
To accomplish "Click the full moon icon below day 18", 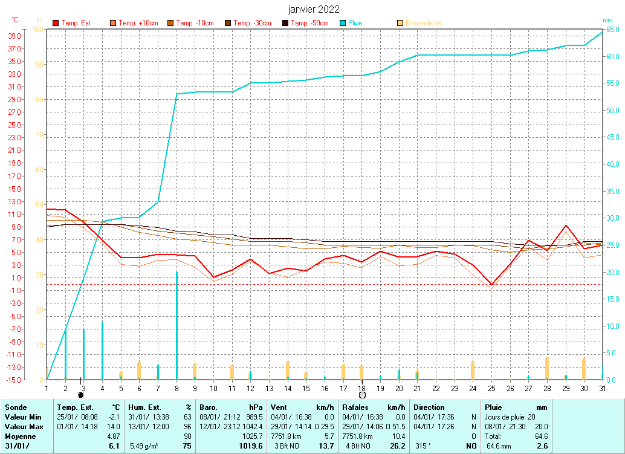I will point(362,395).
